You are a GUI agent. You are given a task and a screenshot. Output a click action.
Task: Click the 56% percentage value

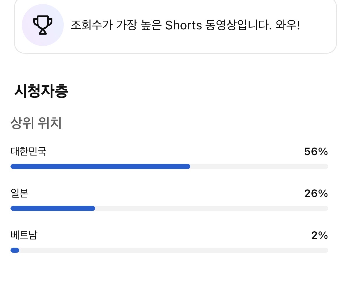(x=316, y=152)
